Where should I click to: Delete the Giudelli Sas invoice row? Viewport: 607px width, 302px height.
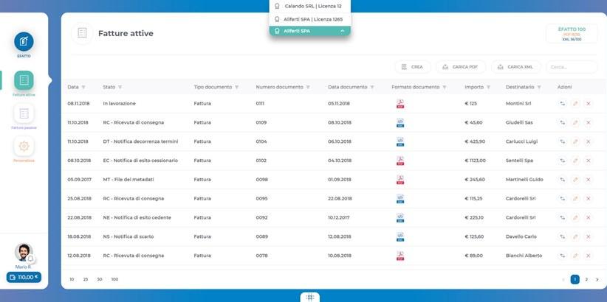pyautogui.click(x=589, y=122)
